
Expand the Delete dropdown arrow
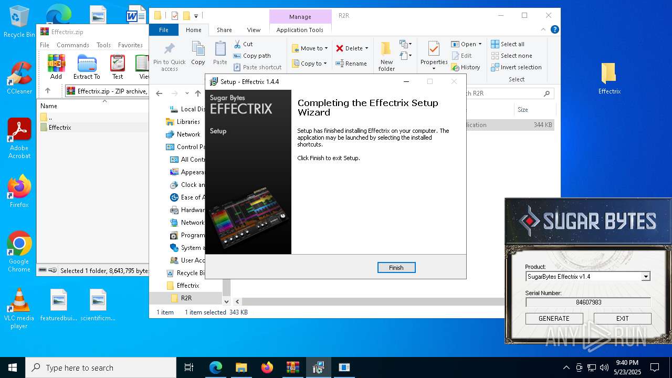(x=366, y=48)
